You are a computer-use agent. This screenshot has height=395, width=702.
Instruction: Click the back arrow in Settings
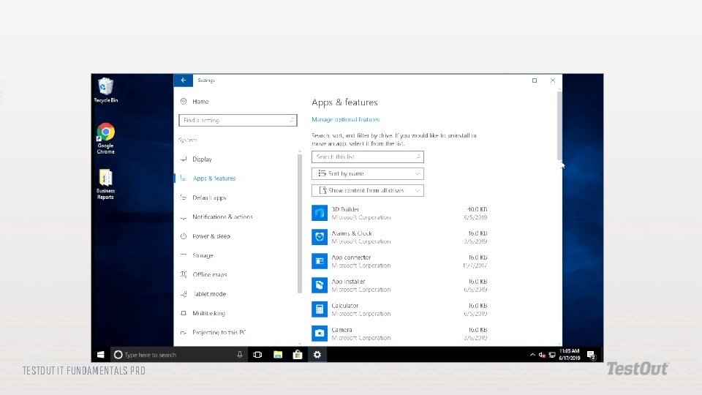pos(183,80)
